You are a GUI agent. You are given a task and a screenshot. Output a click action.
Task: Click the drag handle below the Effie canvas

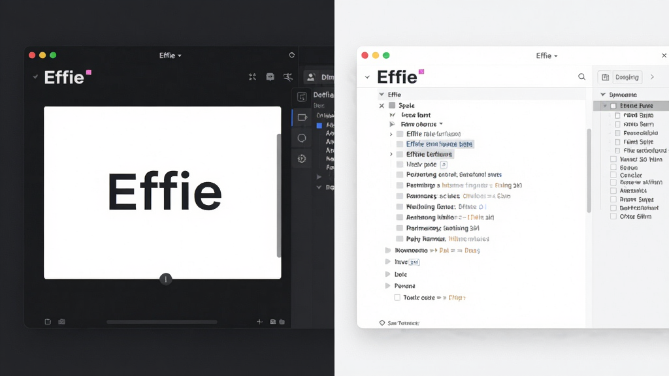[x=165, y=279]
